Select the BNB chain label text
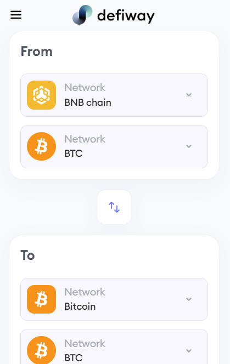This screenshot has height=364, width=230. [x=88, y=103]
